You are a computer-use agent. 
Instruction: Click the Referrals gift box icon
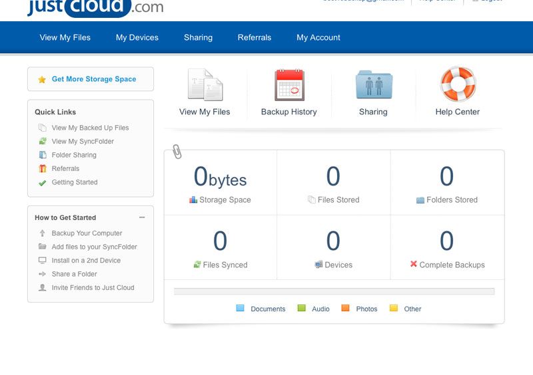[x=43, y=168]
